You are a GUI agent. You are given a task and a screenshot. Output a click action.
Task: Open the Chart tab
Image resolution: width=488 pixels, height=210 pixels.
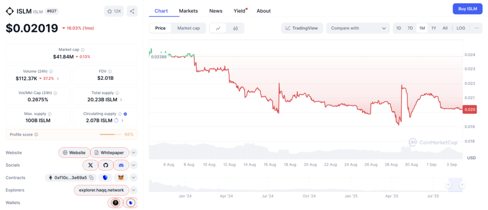161,11
